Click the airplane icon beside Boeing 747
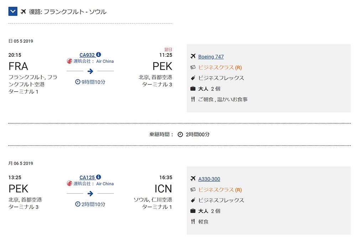Viewport: 356px width, 239px height. coord(193,56)
